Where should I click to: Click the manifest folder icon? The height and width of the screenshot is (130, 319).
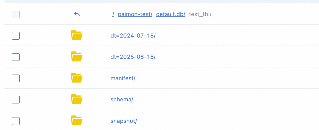[77, 78]
